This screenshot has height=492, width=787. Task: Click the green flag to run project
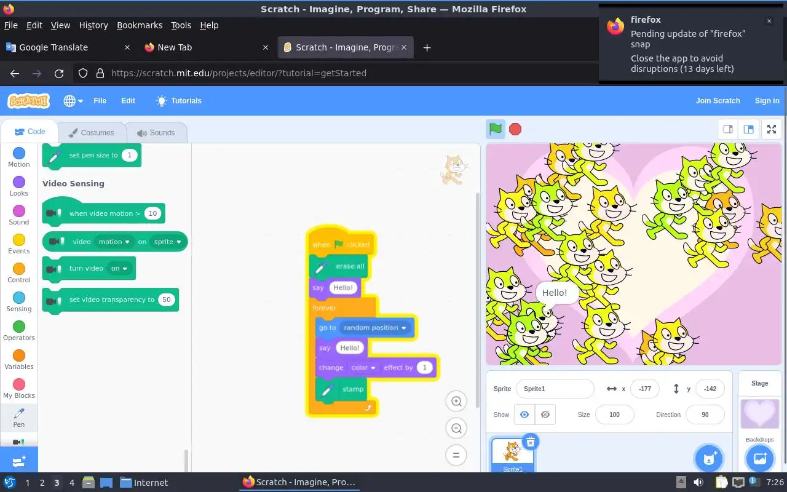point(496,129)
